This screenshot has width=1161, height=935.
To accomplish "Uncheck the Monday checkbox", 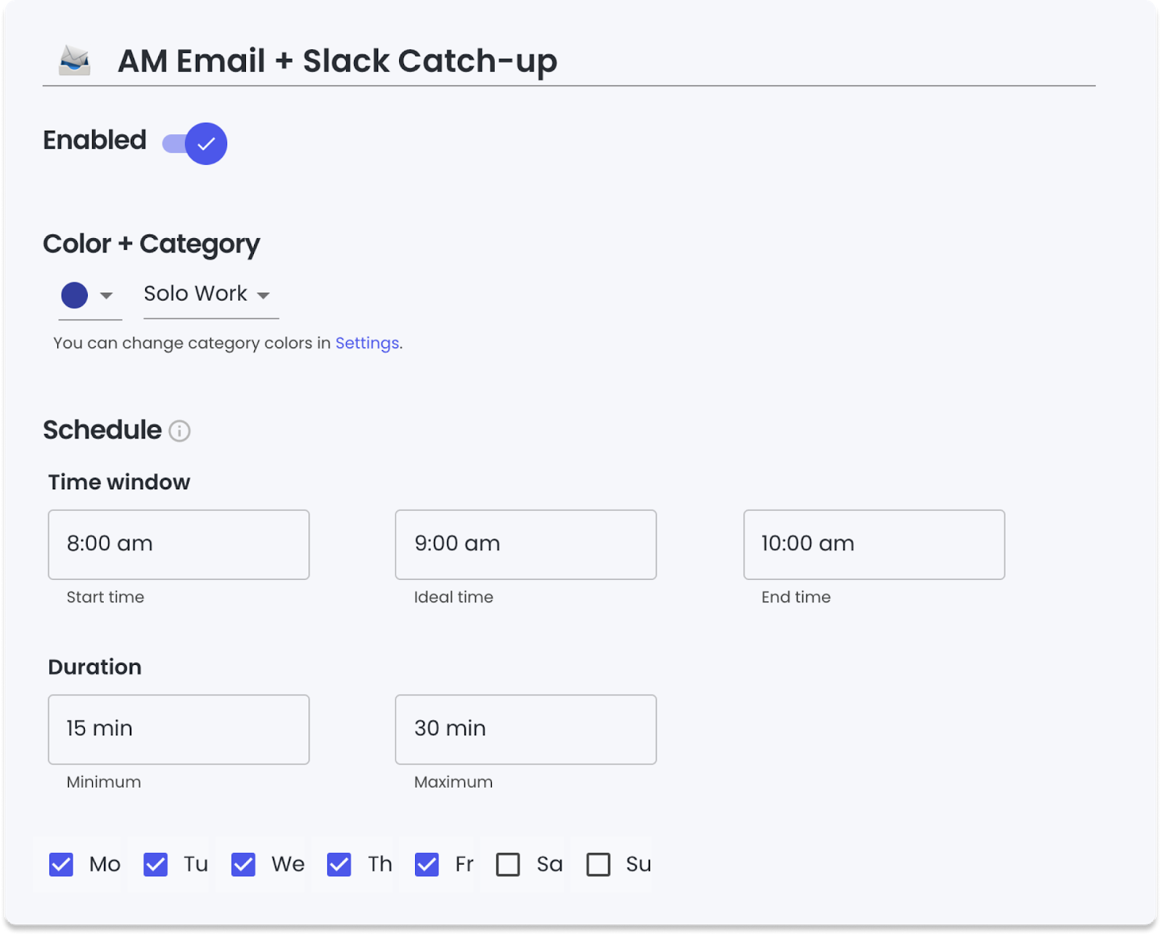I will coord(62,865).
